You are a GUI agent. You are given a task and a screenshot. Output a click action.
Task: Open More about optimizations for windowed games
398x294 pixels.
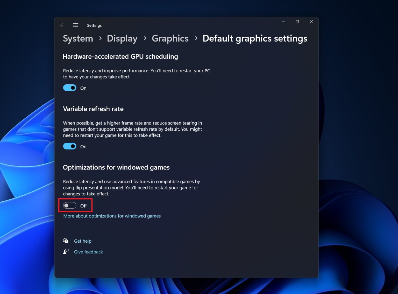point(112,216)
